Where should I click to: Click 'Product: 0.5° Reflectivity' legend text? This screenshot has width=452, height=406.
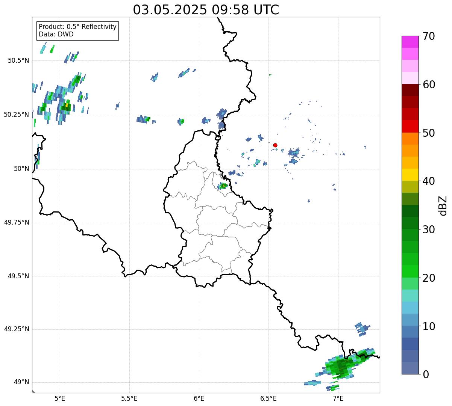click(x=77, y=27)
